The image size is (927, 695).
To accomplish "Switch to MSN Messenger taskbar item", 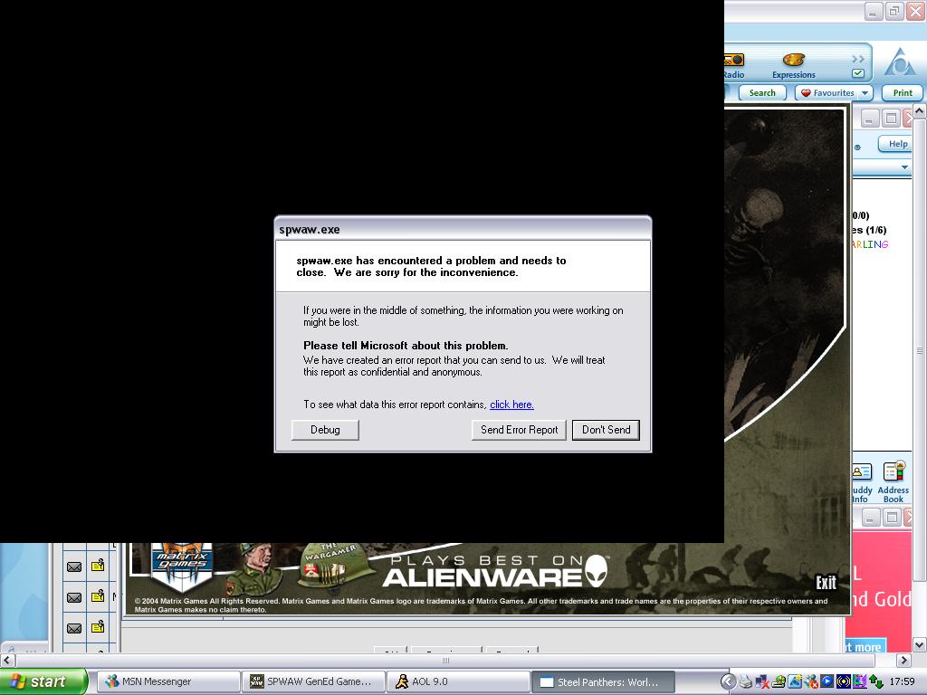I will [167, 681].
